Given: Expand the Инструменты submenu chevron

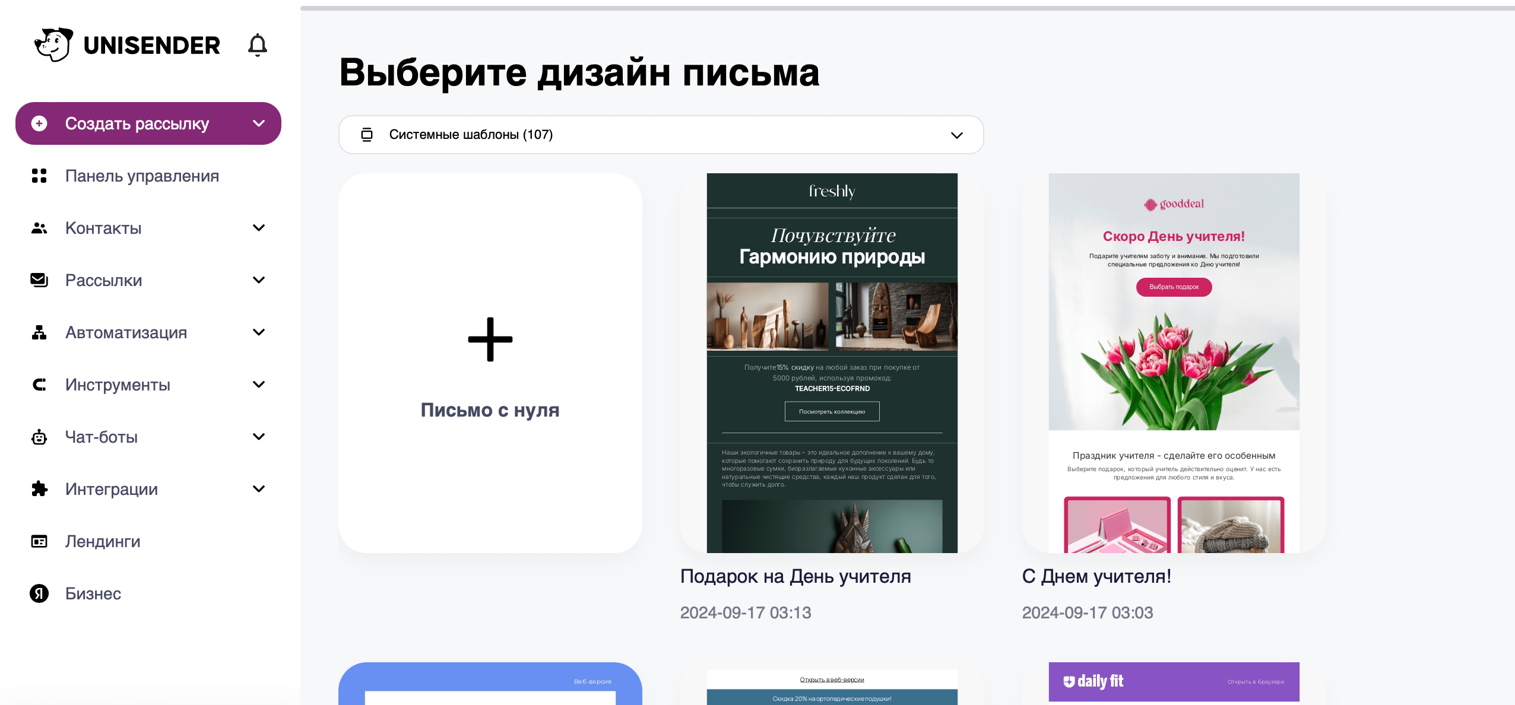Looking at the screenshot, I should (x=259, y=385).
